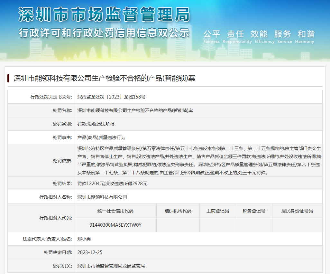
Task: Click the 处罚类别 row label
Action: click(x=62, y=124)
